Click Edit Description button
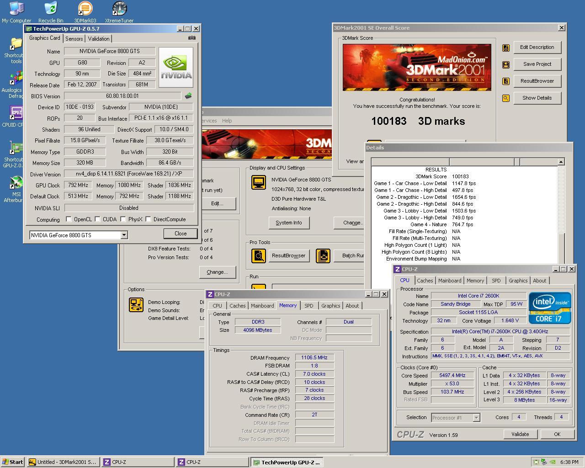 (x=537, y=47)
